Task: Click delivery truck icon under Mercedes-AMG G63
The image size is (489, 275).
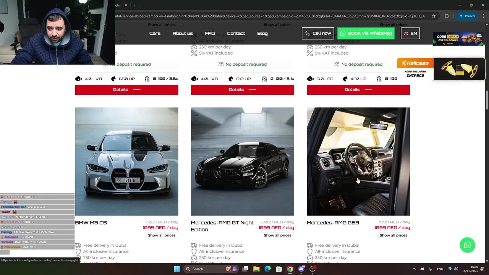Action: (x=310, y=245)
